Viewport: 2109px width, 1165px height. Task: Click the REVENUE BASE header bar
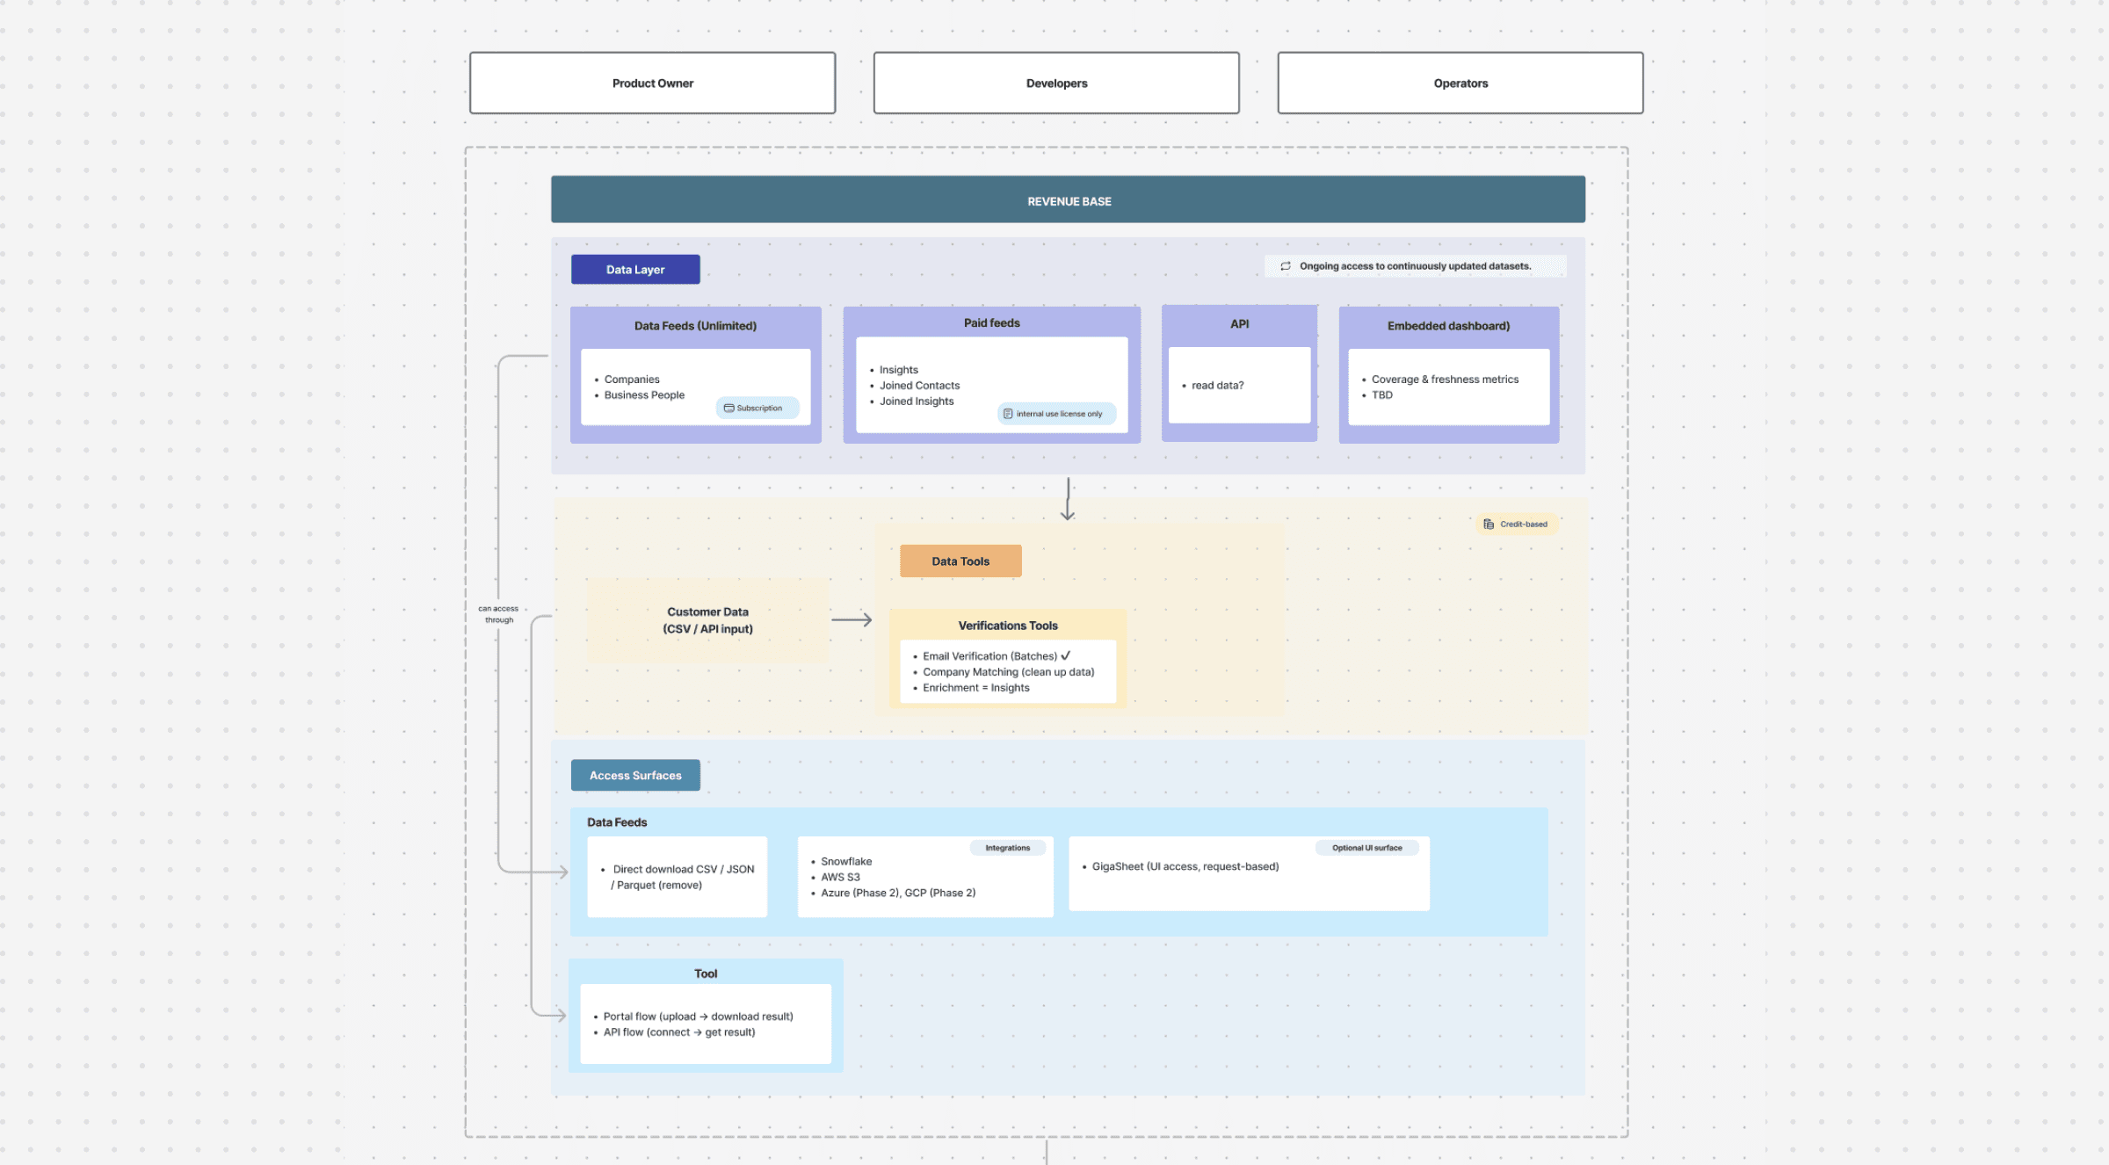pos(1068,200)
